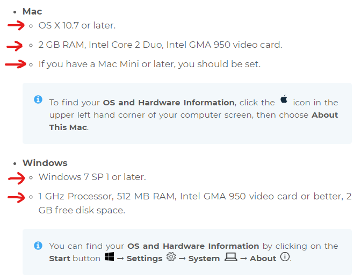Click the Windows 7 SP 1 or later text

pyautogui.click(x=92, y=177)
